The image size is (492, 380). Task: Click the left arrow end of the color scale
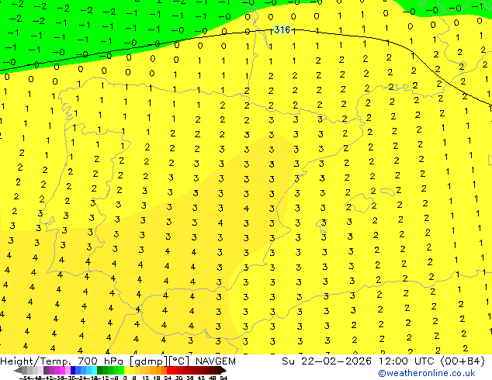(x=17, y=370)
